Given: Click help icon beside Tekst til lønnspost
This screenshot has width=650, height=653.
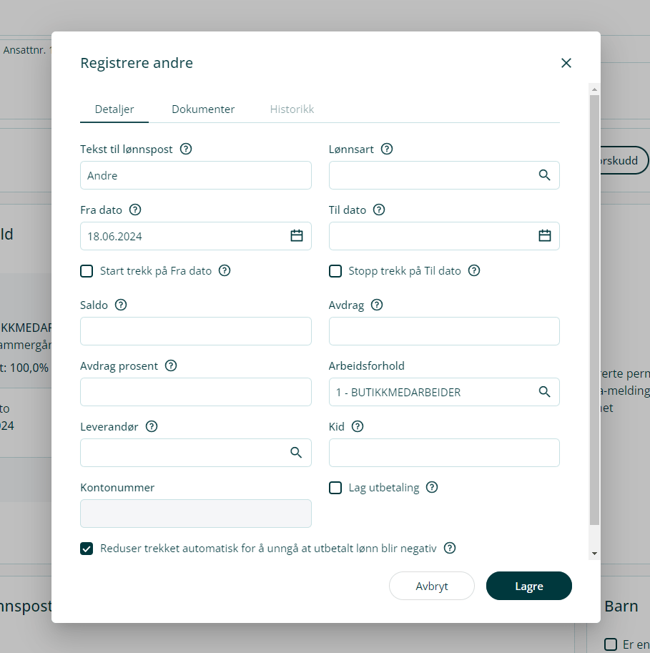Looking at the screenshot, I should point(186,149).
